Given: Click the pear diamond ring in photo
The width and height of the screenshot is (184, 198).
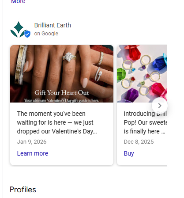Looking at the screenshot, I should [69, 57].
